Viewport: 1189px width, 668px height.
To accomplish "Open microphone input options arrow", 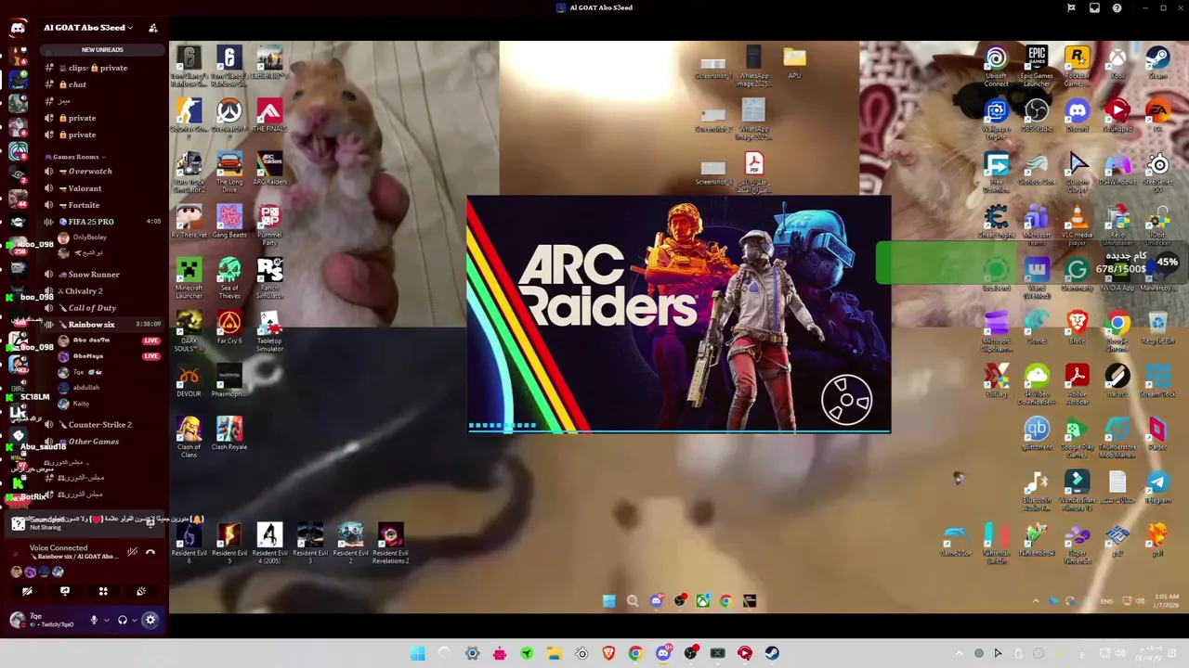I will [106, 620].
